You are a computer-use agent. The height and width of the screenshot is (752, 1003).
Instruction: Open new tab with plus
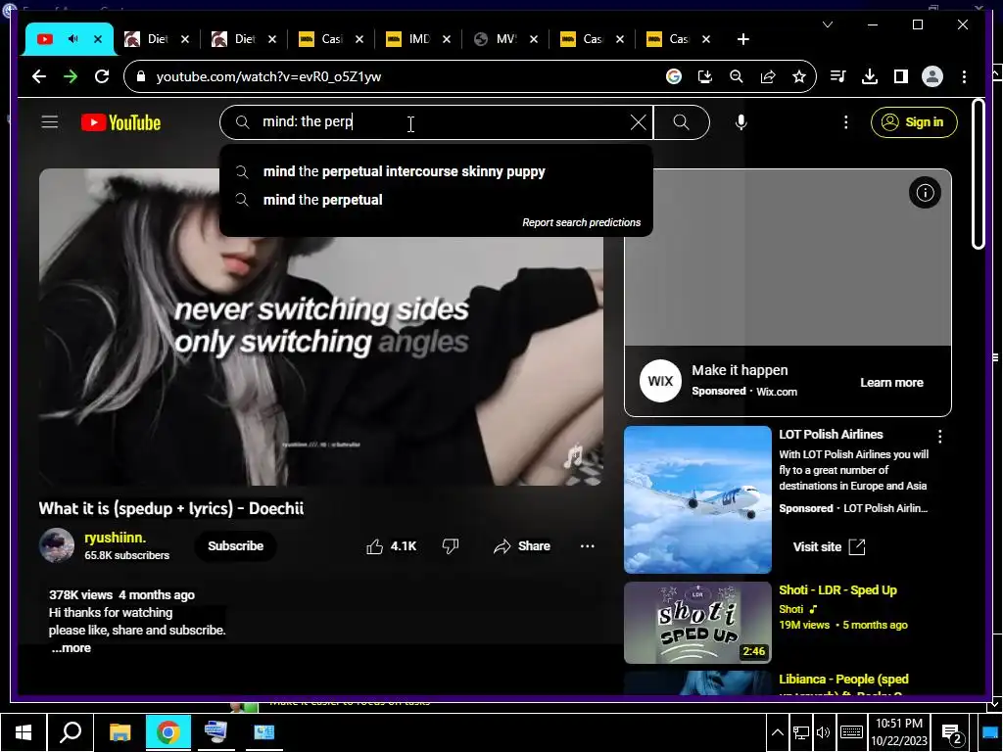click(742, 39)
